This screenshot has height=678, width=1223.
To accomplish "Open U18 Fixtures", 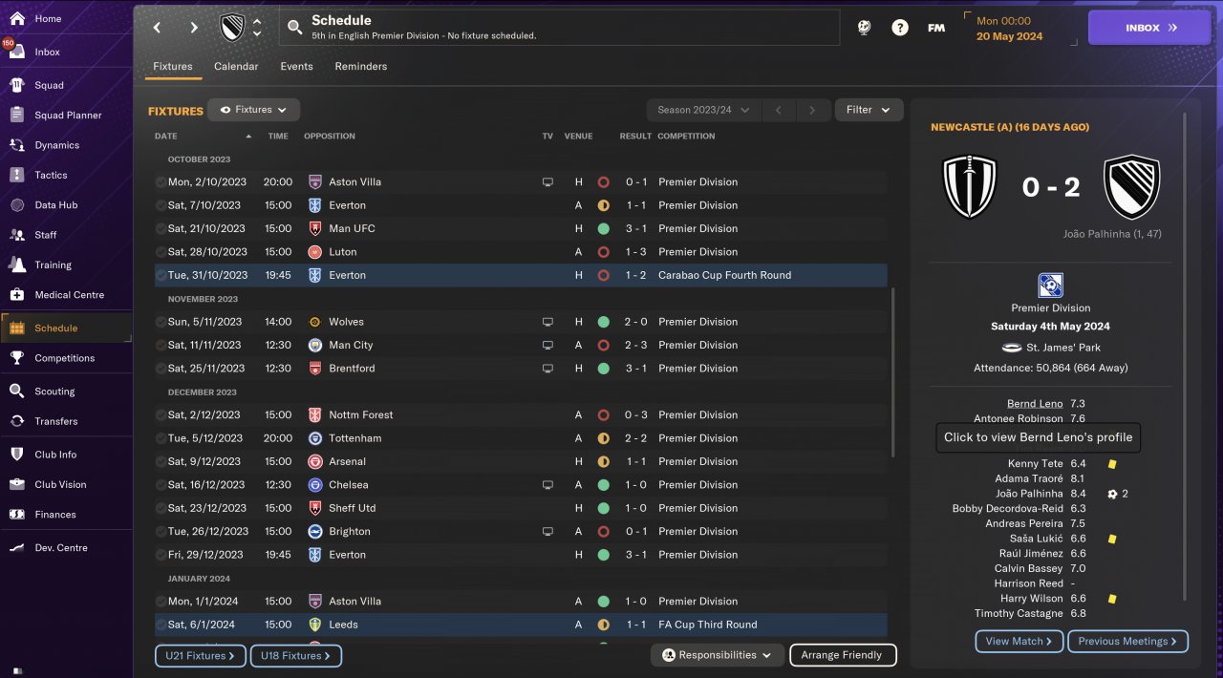I will coord(296,656).
